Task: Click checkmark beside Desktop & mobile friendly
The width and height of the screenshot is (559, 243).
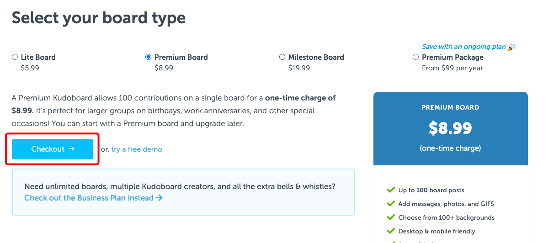Action: coord(391,231)
